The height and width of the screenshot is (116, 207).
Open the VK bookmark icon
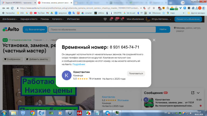(x=70, y=13)
